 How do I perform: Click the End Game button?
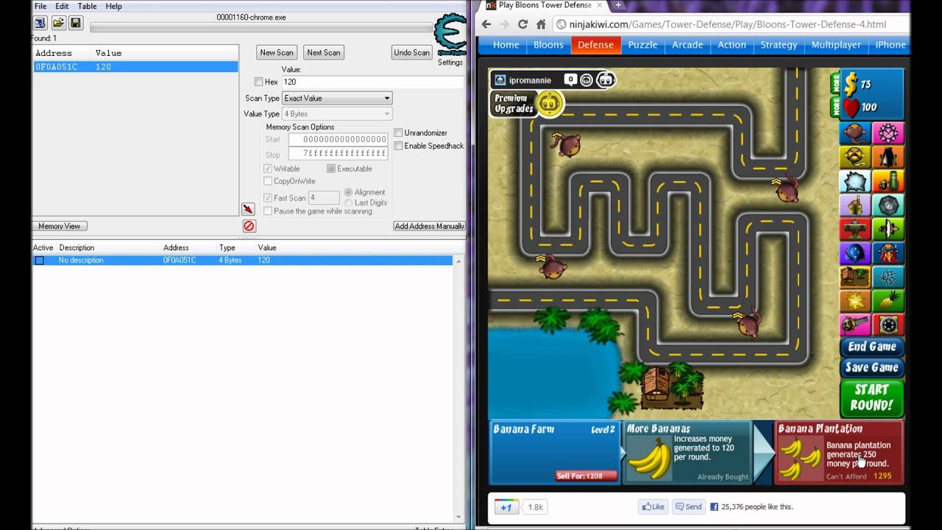point(872,347)
